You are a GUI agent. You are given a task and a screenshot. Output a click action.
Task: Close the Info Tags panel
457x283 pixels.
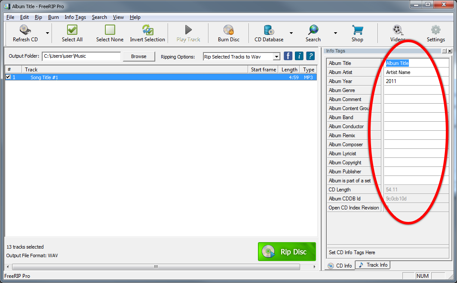point(450,51)
